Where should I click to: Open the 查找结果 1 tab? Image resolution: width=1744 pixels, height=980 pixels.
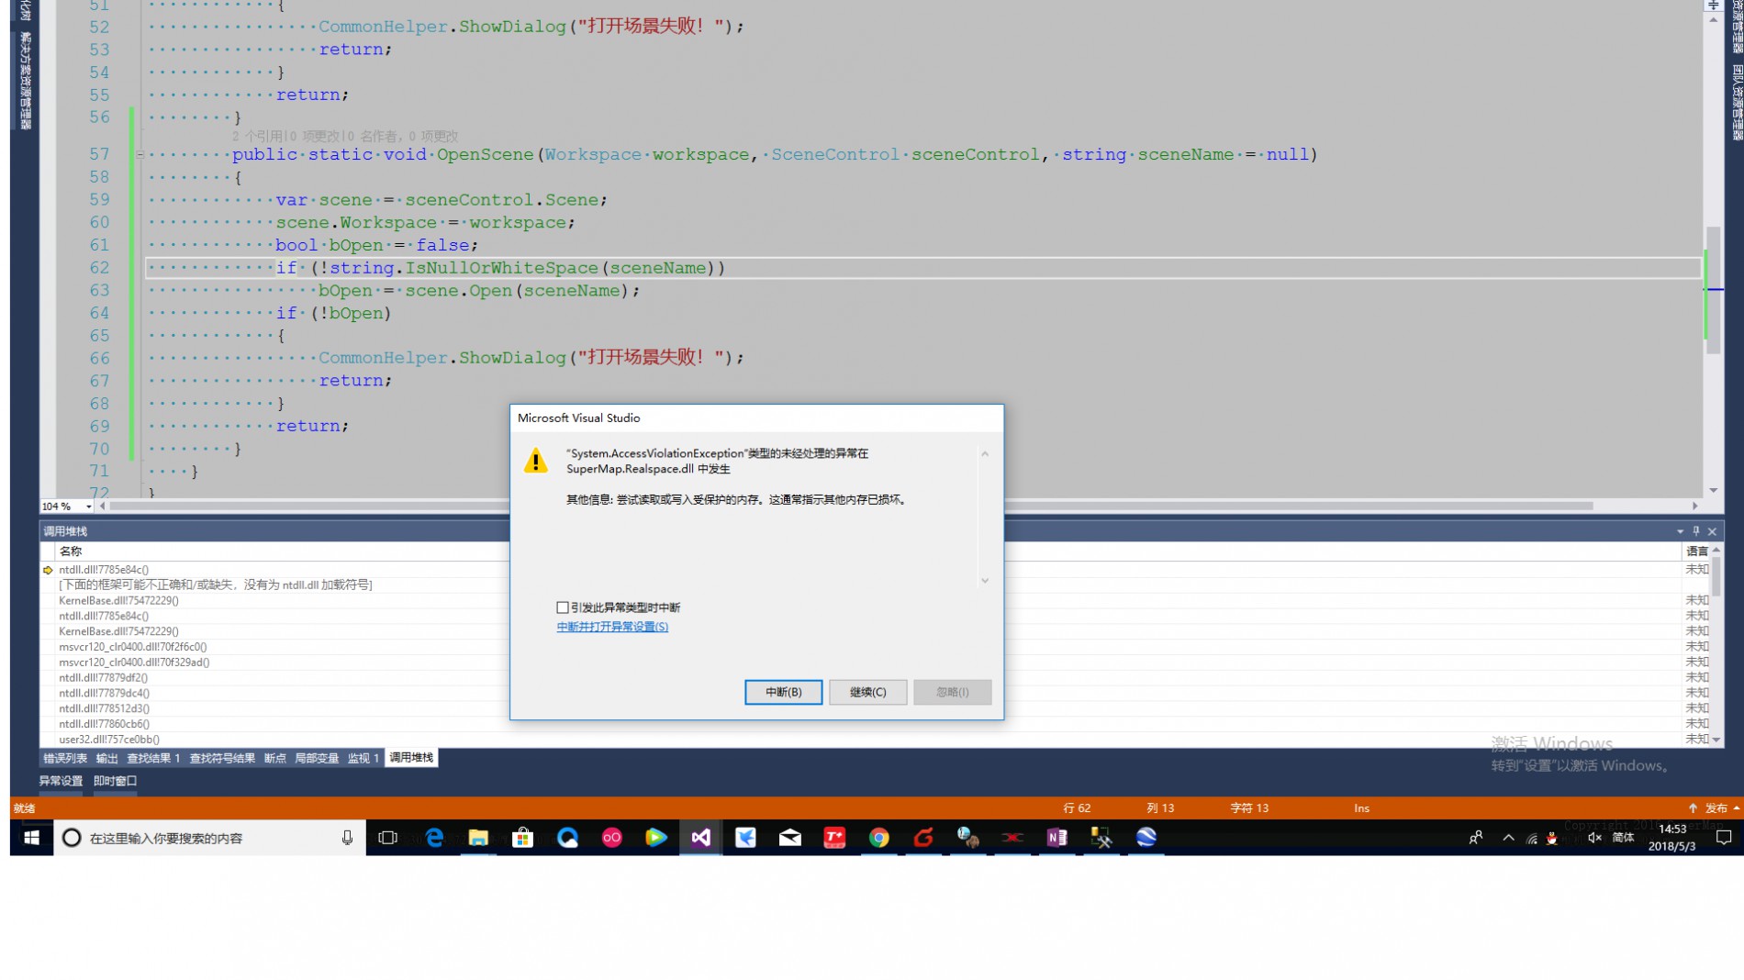[153, 758]
